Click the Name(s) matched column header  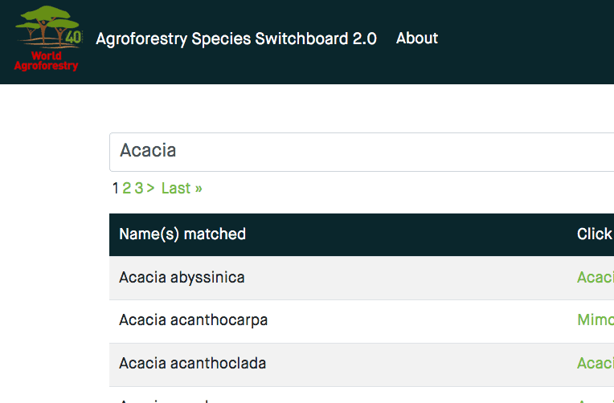(x=182, y=234)
